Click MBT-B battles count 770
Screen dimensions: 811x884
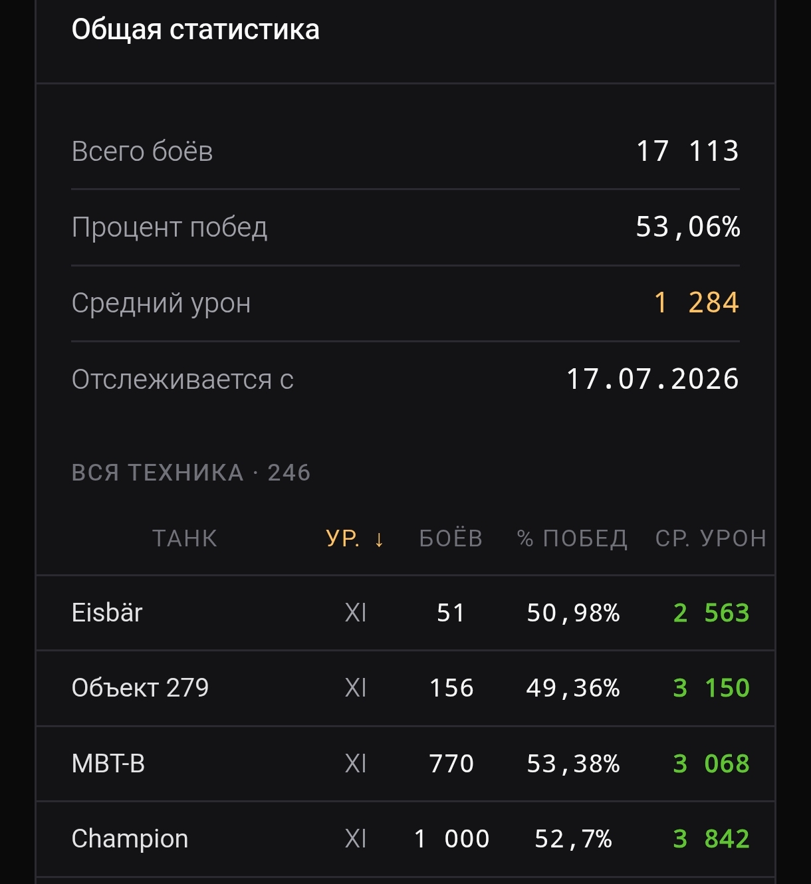(451, 764)
